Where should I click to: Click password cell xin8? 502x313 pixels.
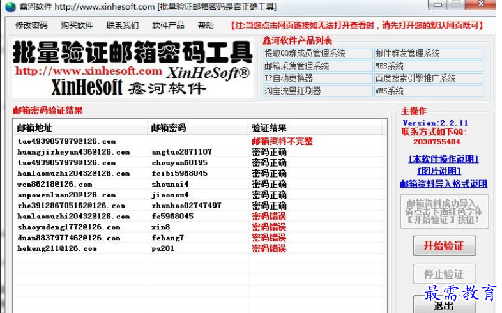161,227
